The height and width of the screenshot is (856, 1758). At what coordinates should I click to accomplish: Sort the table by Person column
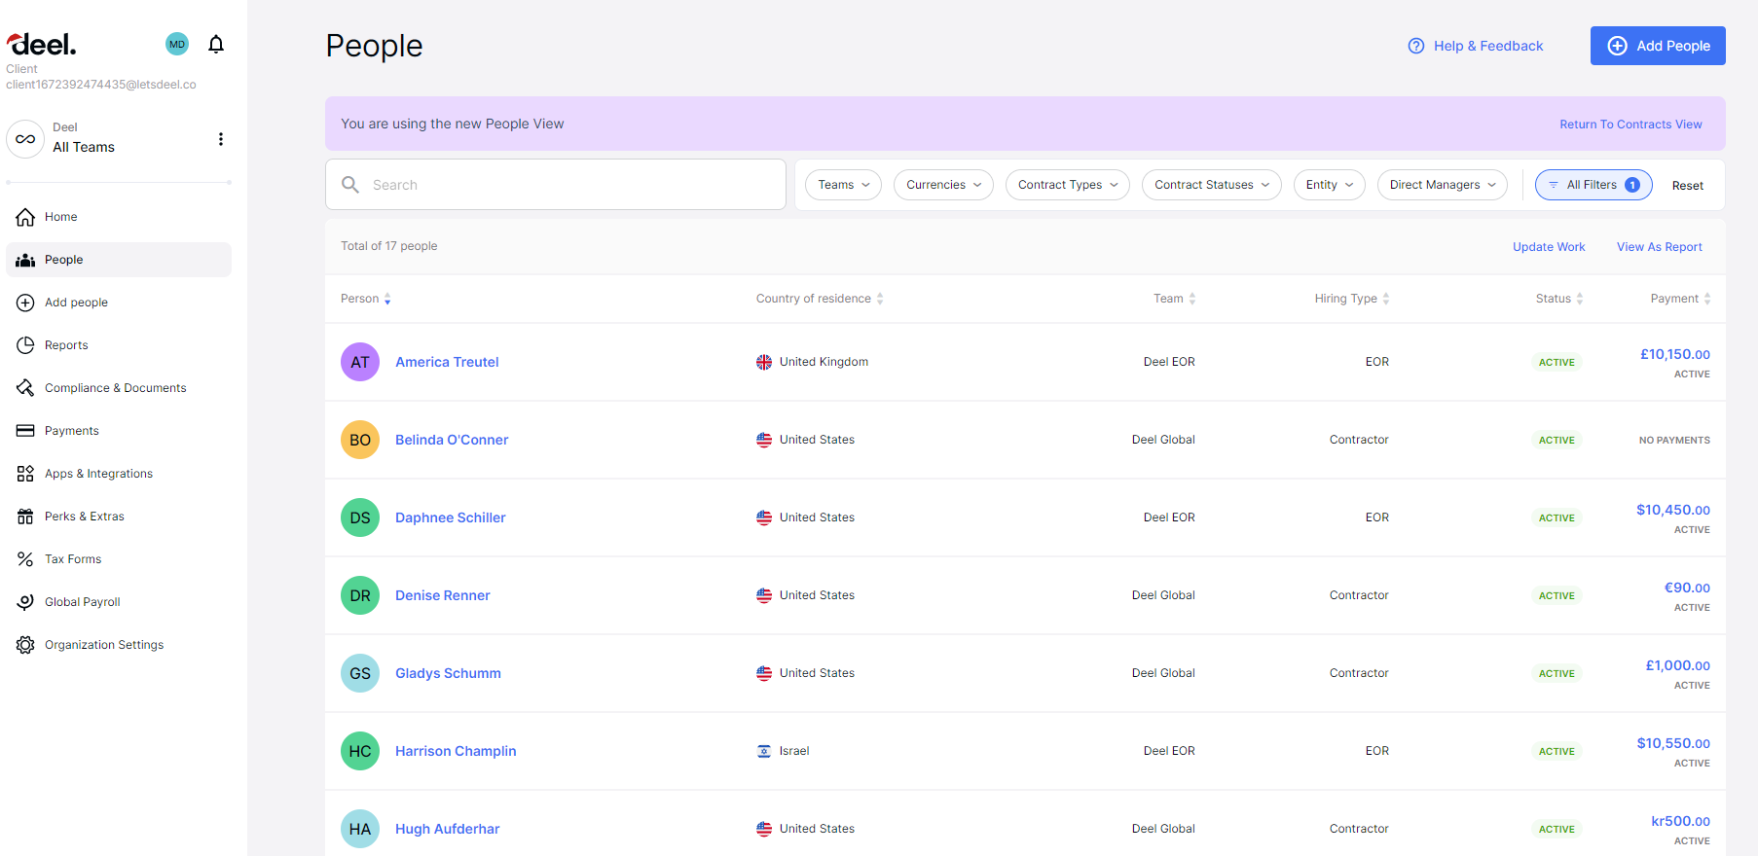point(366,299)
